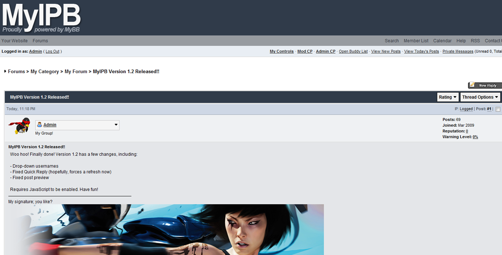Screen dimensions: 502x255
Task: Click the Log Out link
Action: (x=52, y=51)
